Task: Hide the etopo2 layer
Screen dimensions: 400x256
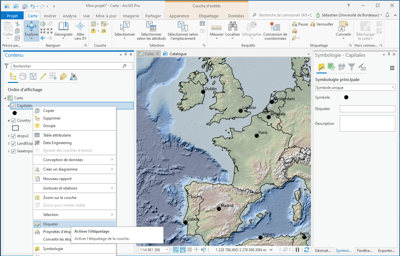Action: [x=13, y=136]
